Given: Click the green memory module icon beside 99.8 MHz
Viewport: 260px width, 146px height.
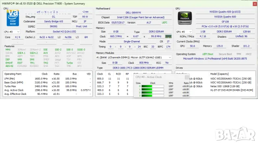Looking at the screenshot, I should pos(168,36).
